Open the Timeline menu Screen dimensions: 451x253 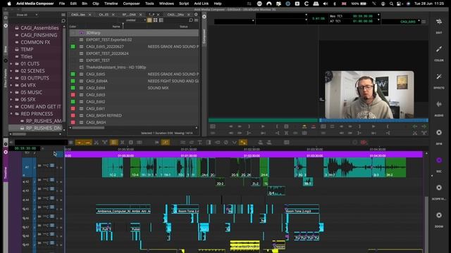pos(111,4)
